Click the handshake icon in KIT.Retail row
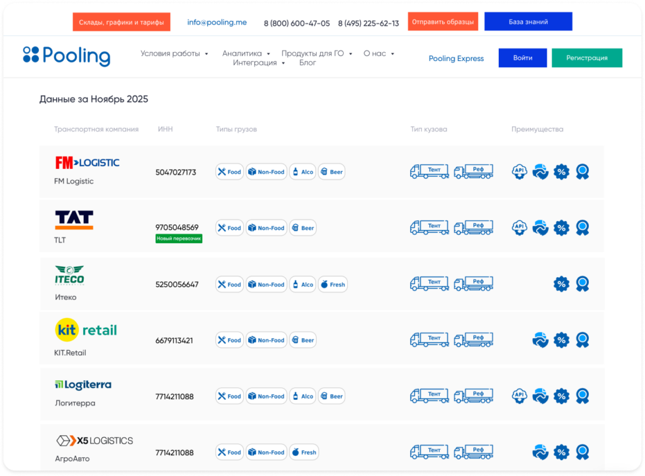Screen dimensions: 645x476 [x=540, y=341]
